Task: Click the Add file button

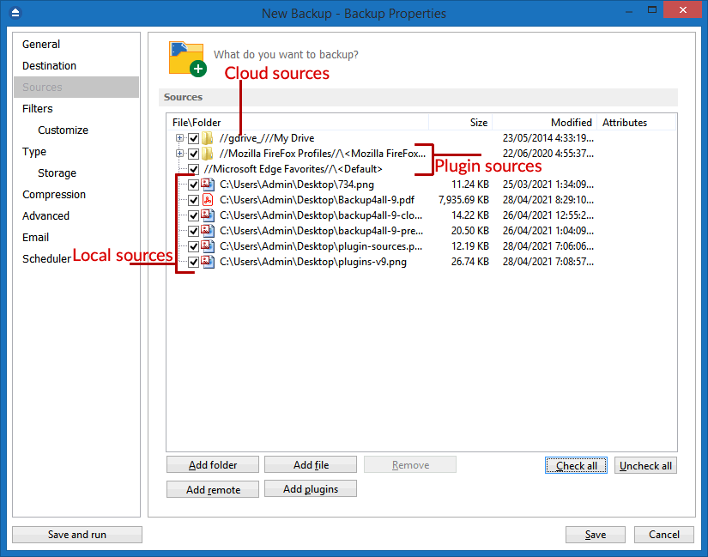Action: [311, 465]
